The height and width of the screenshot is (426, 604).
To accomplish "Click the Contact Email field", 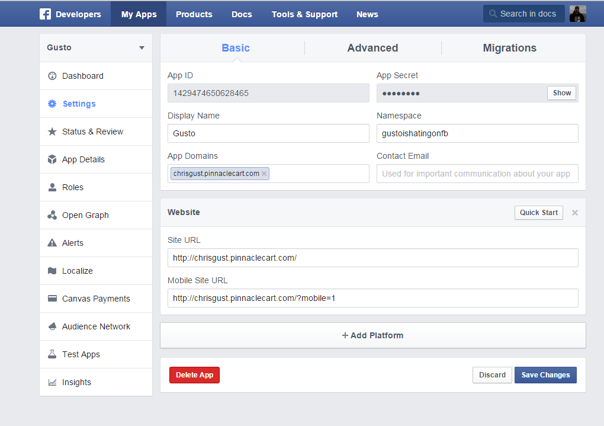I will (x=477, y=174).
